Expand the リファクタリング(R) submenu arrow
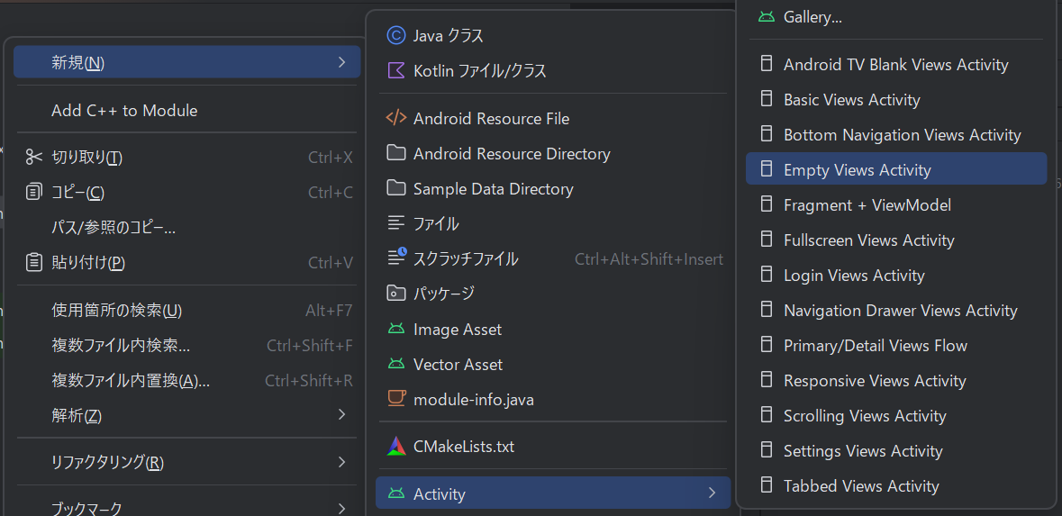This screenshot has width=1062, height=516. 341,463
